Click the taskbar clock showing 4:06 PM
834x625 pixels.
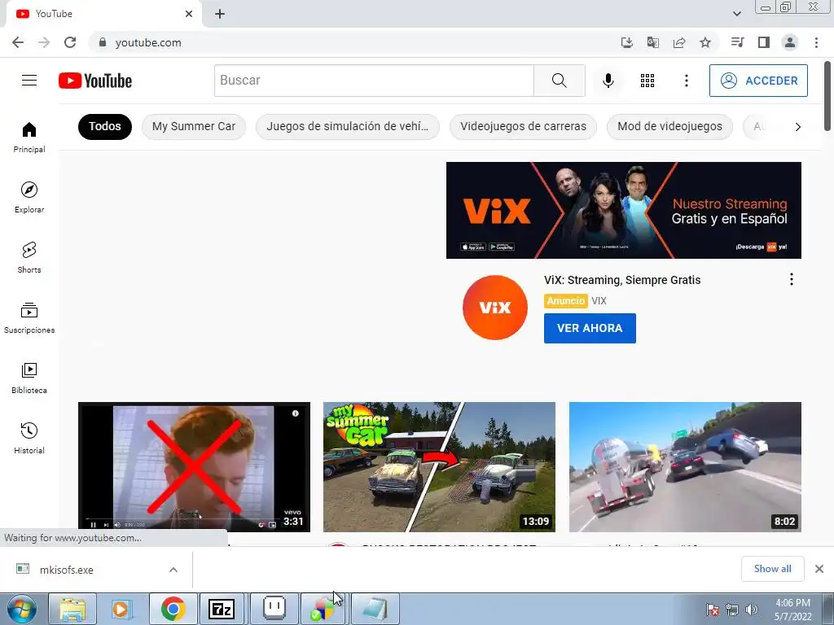pyautogui.click(x=793, y=610)
